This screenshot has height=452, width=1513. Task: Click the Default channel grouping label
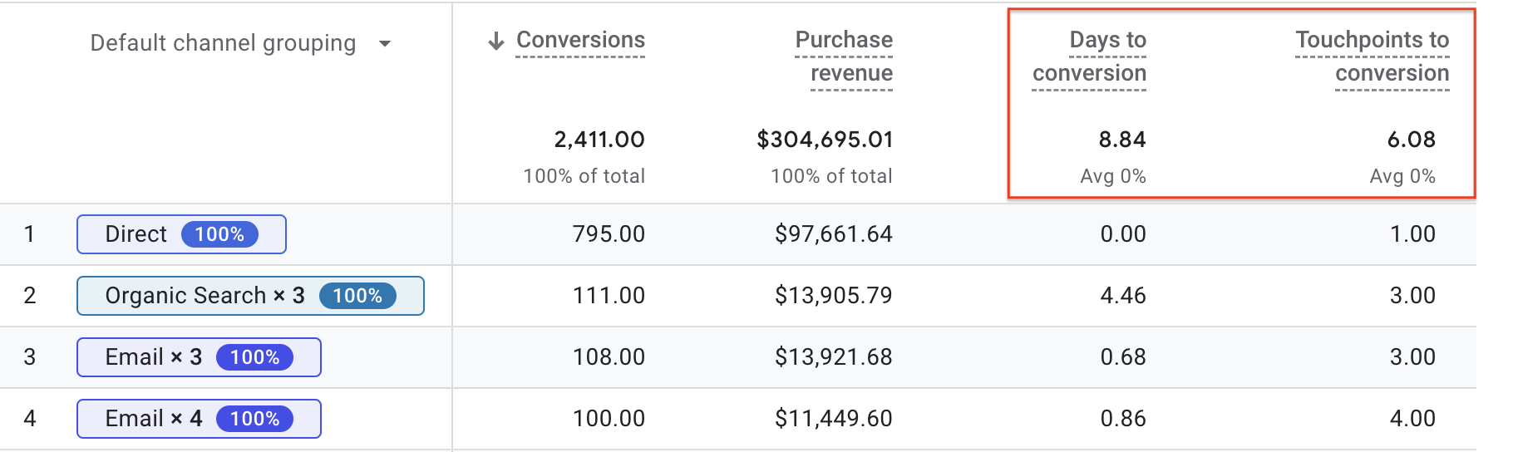coord(223,43)
